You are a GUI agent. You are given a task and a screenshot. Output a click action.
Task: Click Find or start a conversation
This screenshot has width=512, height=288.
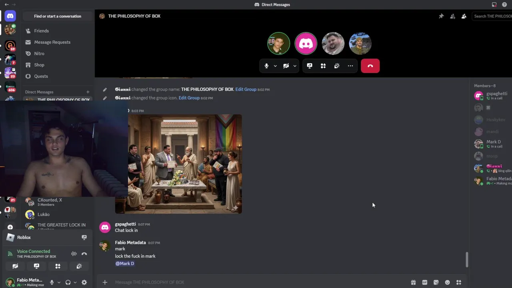[58, 16]
